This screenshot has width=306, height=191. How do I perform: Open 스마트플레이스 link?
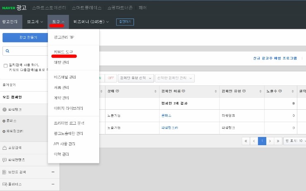click(86, 8)
